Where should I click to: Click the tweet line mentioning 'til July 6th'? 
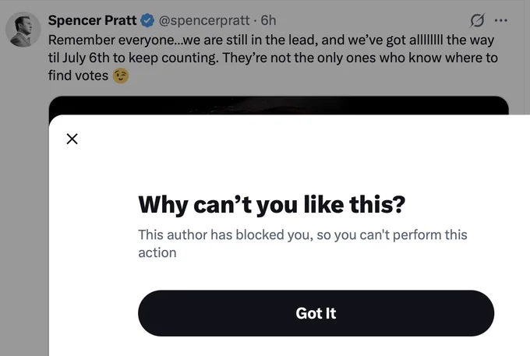pyautogui.click(x=273, y=58)
